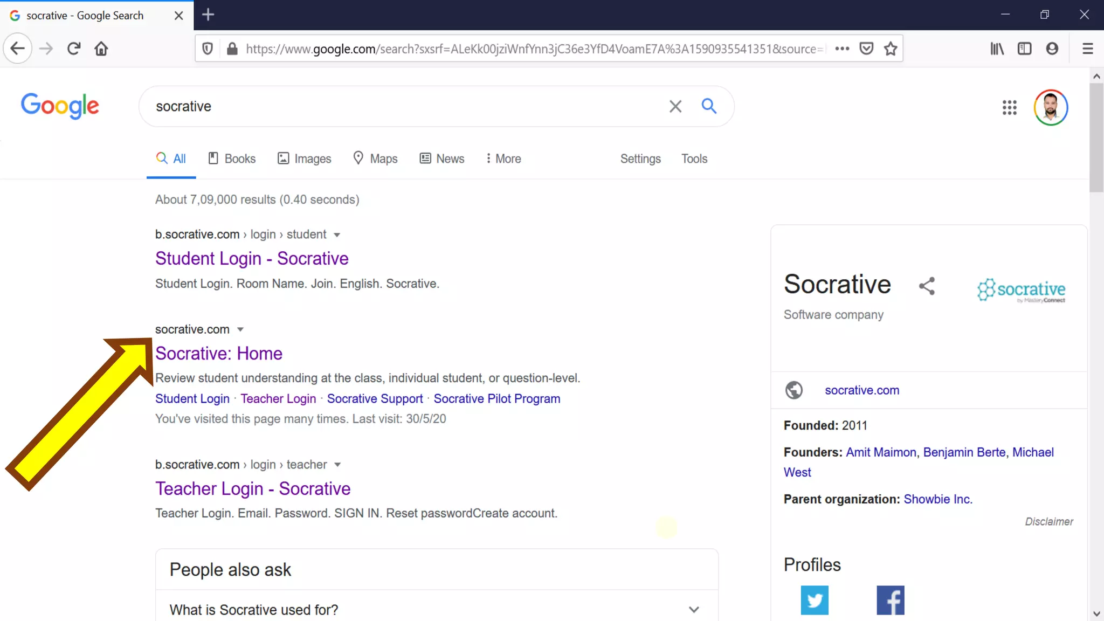
Task: Open the Socrative: Home result link
Action: click(x=218, y=354)
